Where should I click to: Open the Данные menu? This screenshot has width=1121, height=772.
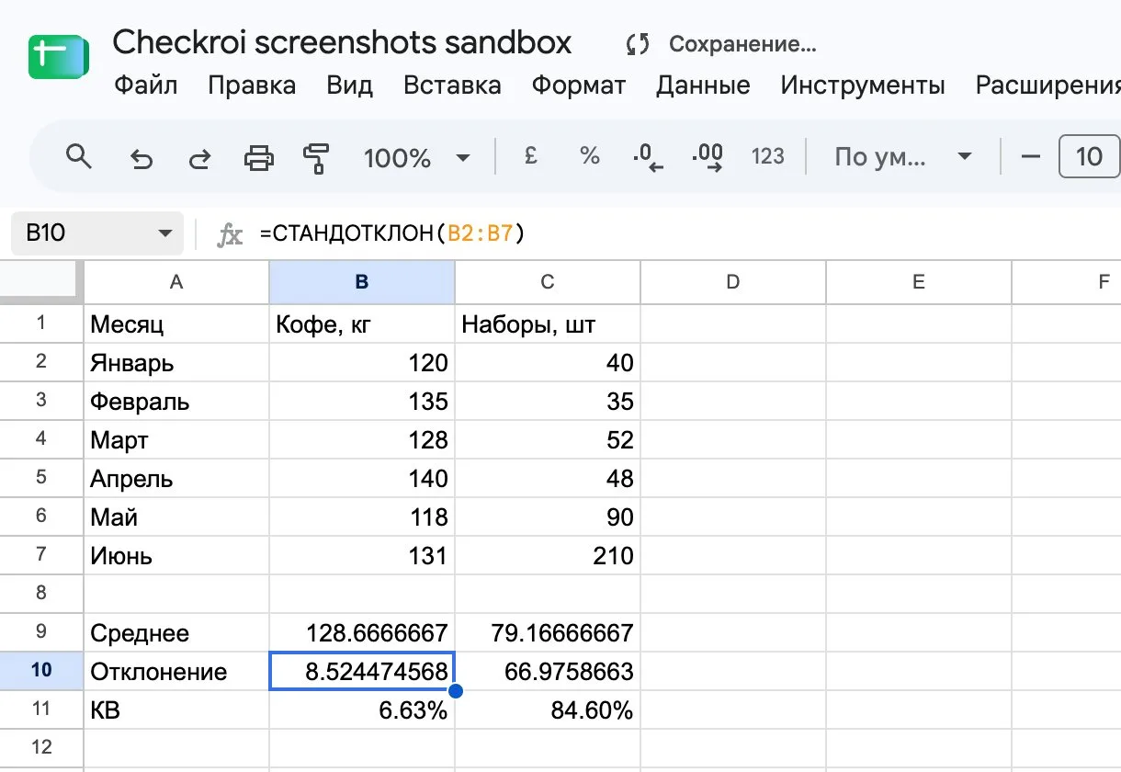(x=703, y=85)
